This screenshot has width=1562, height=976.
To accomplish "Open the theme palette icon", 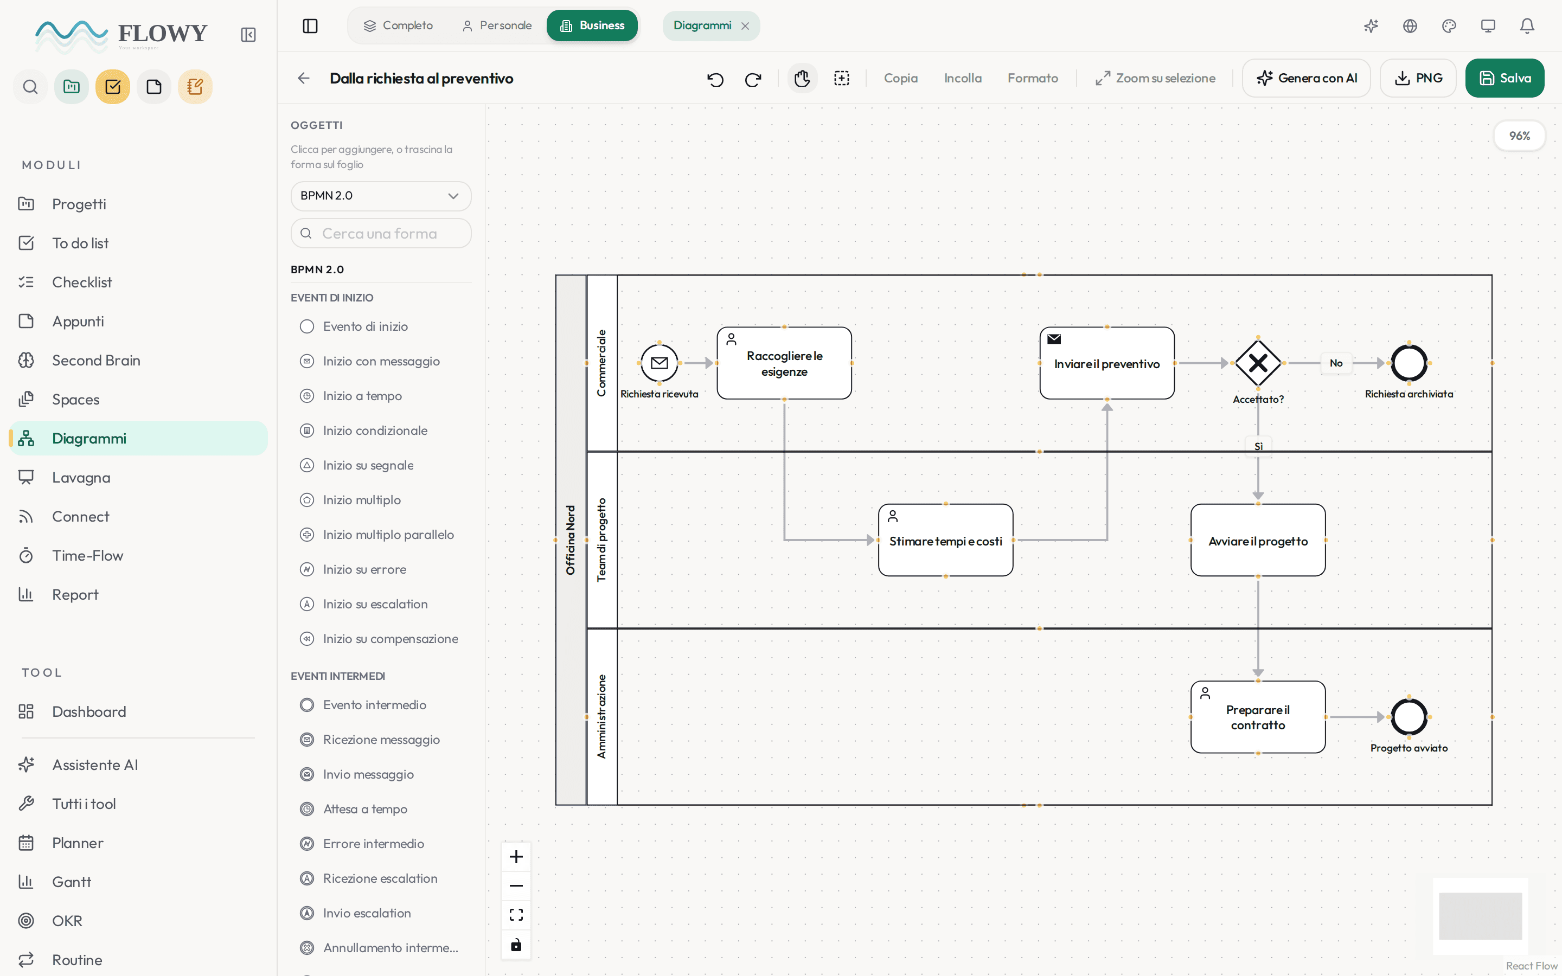I will (x=1449, y=26).
